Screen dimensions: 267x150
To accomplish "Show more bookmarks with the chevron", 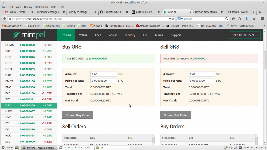I will (x=264, y=26).
